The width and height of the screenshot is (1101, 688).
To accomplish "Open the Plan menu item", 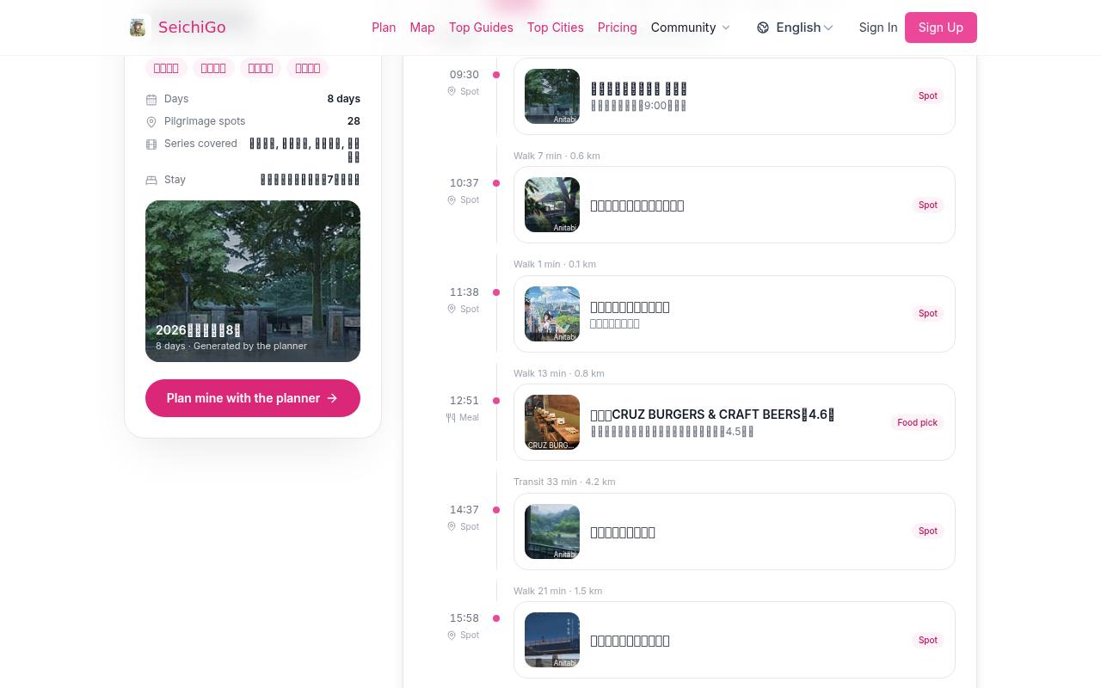I will click(384, 28).
